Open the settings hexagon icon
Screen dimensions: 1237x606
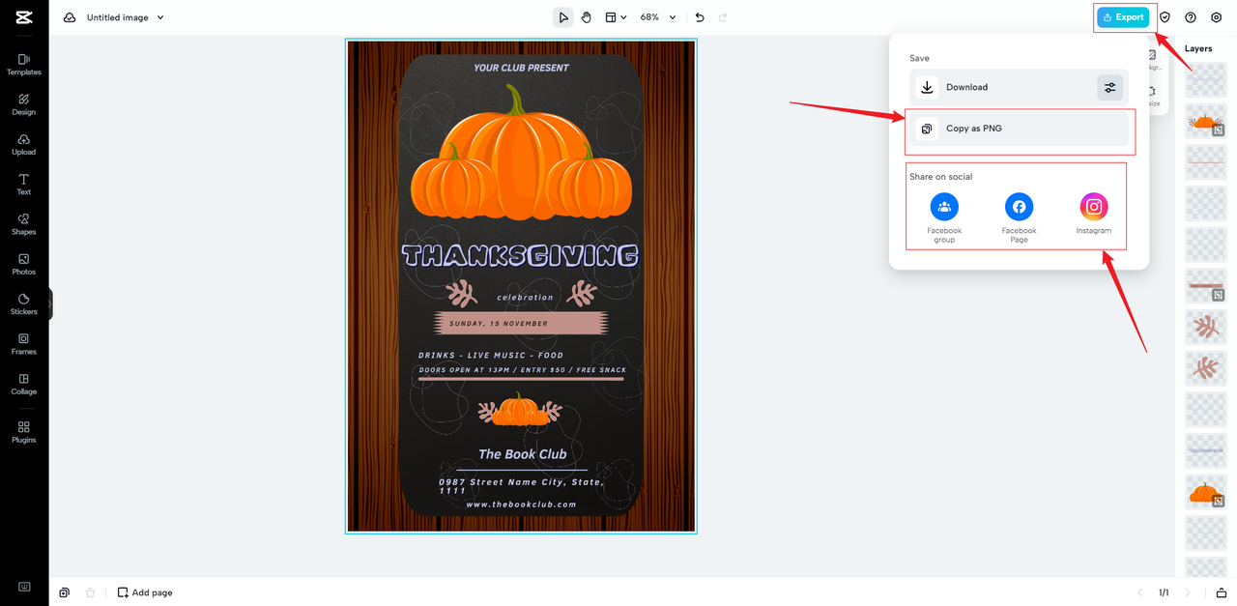pos(1217,17)
